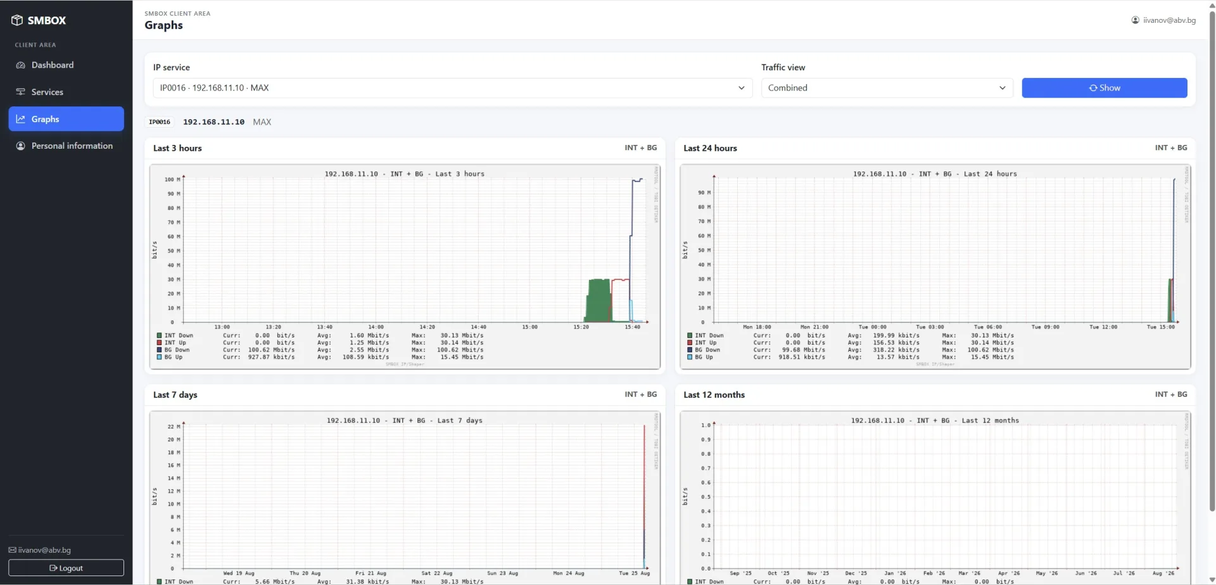Expand the IP service dropdown
Screen dimensions: 1216x585
(x=452, y=88)
